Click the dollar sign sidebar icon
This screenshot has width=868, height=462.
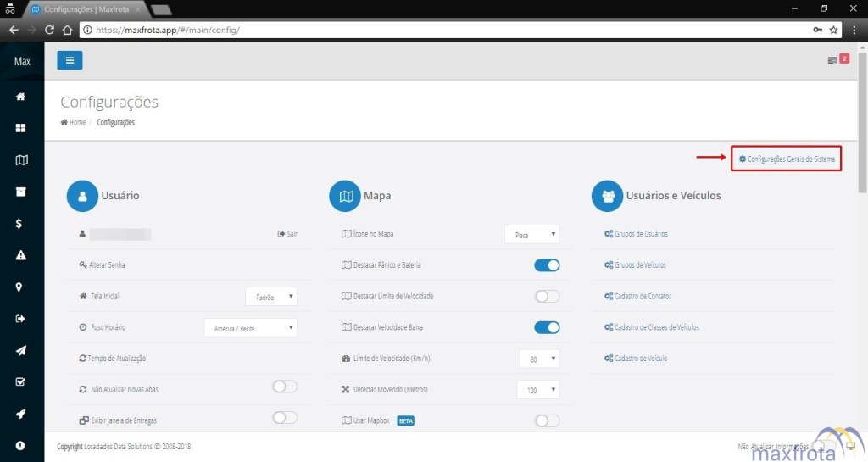(21, 224)
